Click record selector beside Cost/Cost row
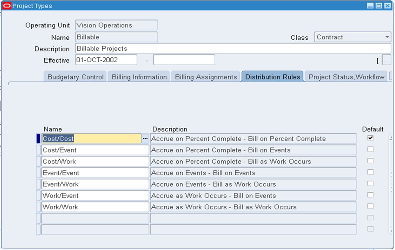This screenshot has height=250, width=395. click(38, 139)
